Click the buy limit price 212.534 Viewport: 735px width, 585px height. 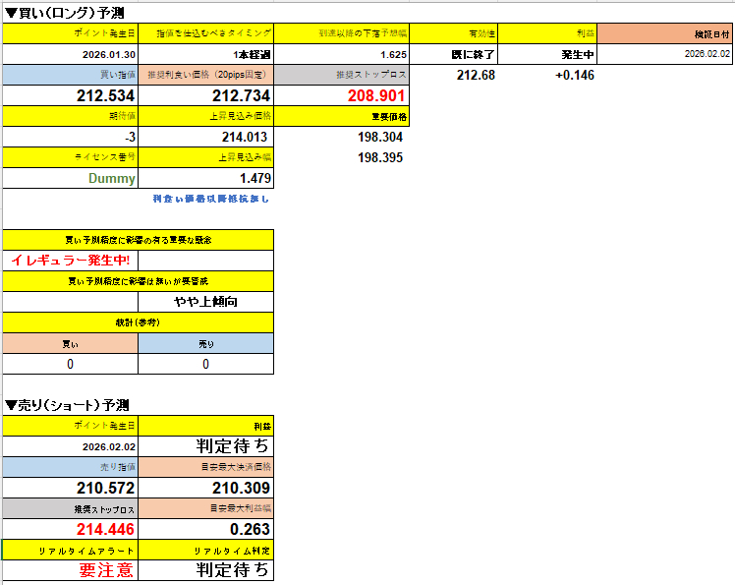(x=71, y=95)
